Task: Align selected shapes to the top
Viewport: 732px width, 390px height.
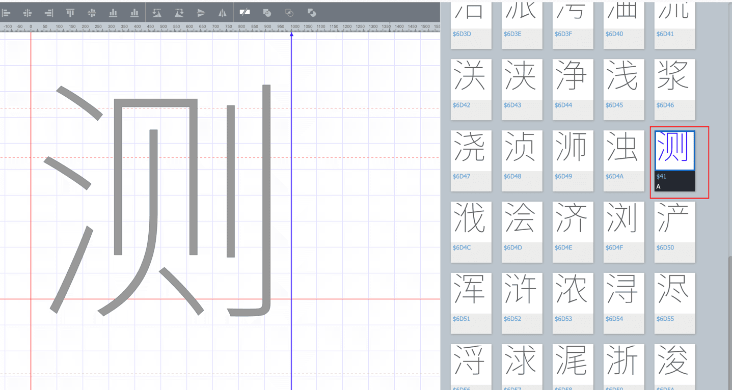Action: pos(70,13)
